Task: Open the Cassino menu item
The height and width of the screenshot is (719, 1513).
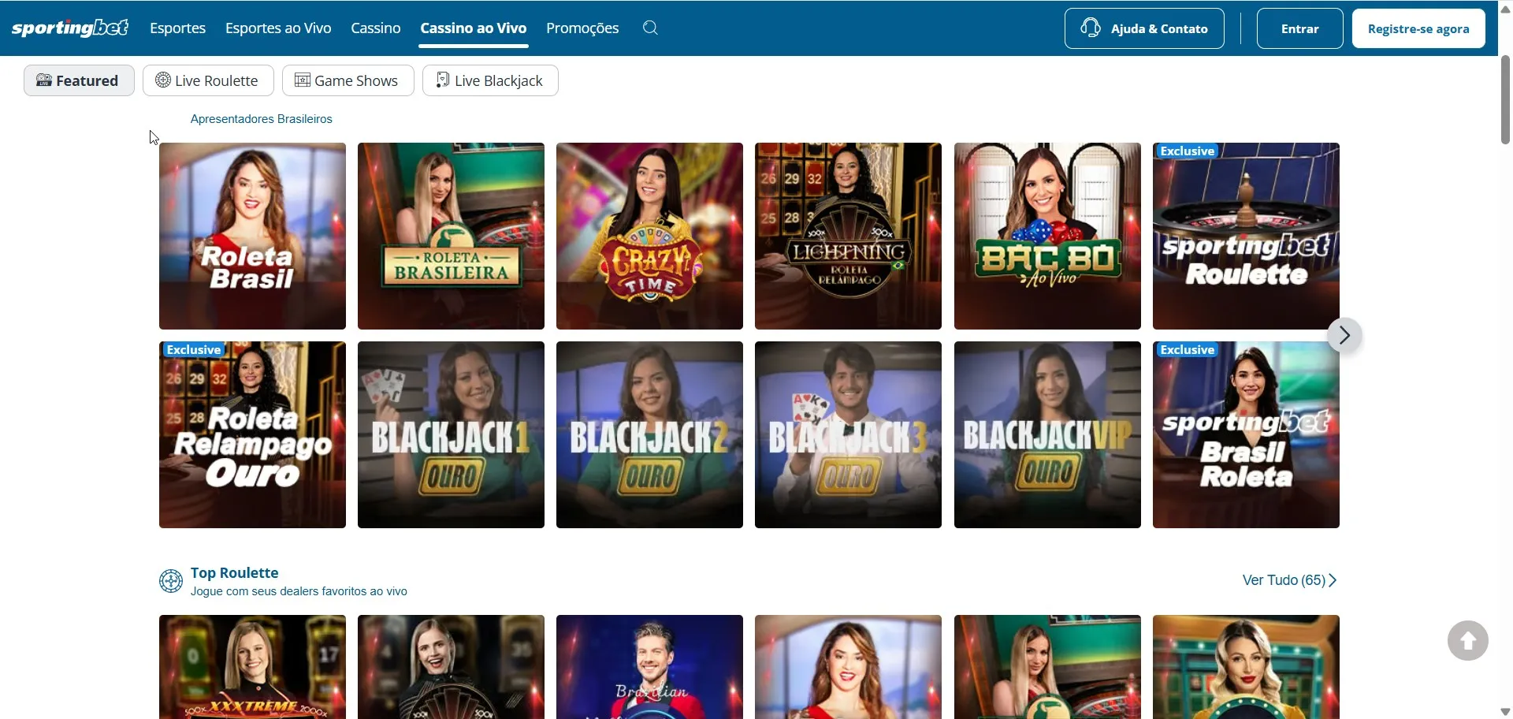Action: [376, 28]
